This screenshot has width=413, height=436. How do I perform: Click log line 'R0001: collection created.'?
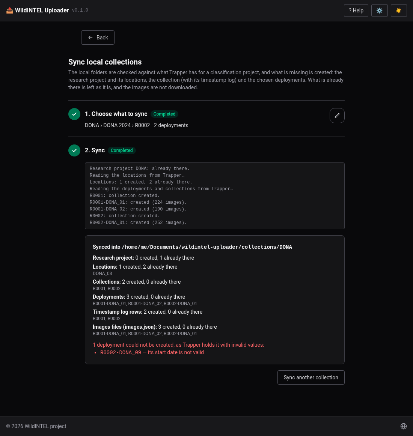(x=125, y=195)
